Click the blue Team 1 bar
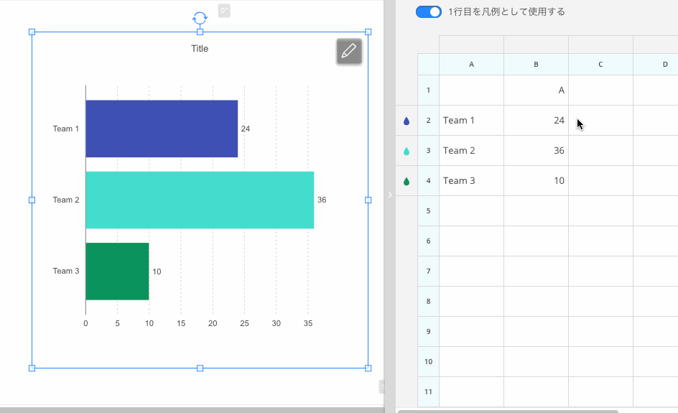 [x=162, y=129]
